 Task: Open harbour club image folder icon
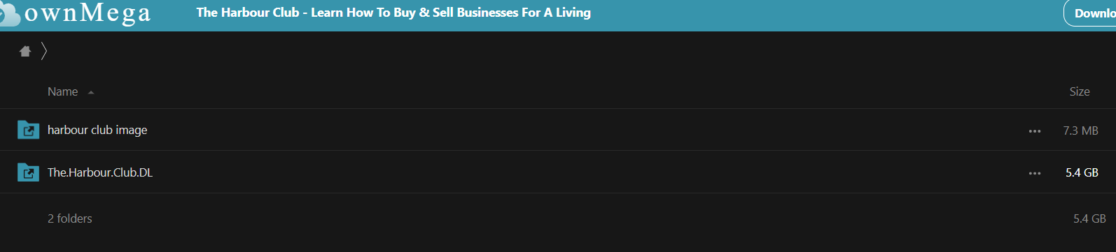[28, 130]
